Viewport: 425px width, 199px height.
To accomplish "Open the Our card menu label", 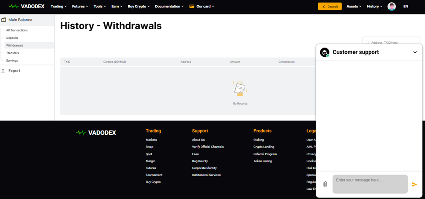I will coord(205,6).
